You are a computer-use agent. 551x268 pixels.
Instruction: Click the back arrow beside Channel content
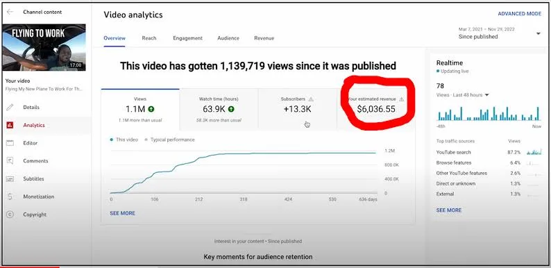pos(10,12)
